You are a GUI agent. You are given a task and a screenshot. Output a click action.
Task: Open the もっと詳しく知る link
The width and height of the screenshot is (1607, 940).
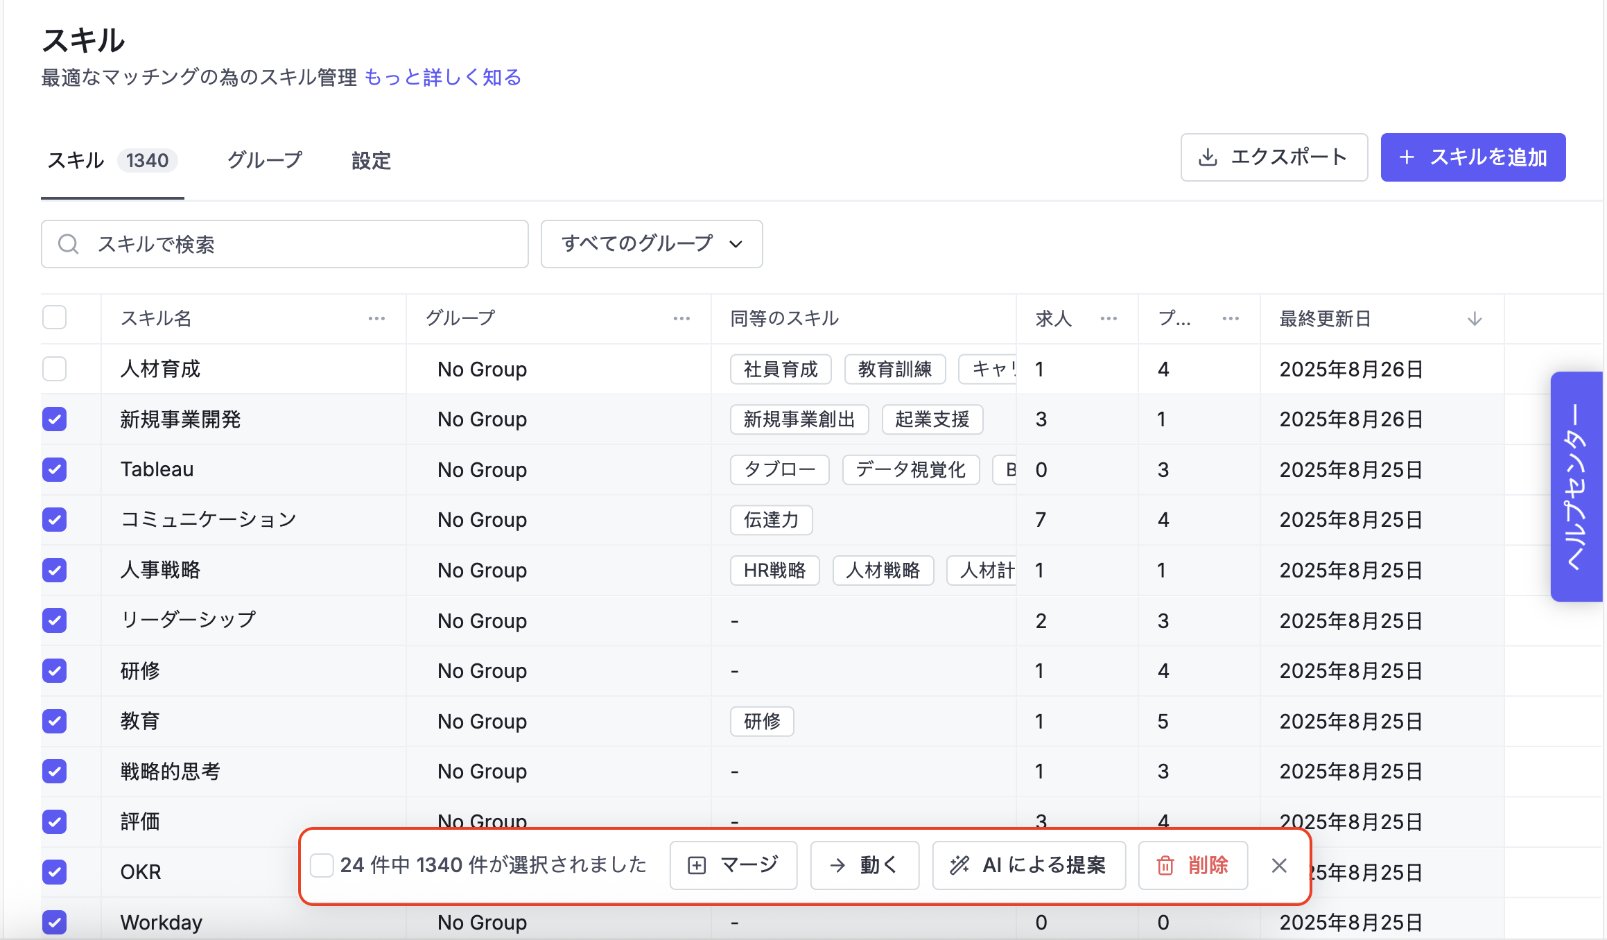[x=442, y=78]
